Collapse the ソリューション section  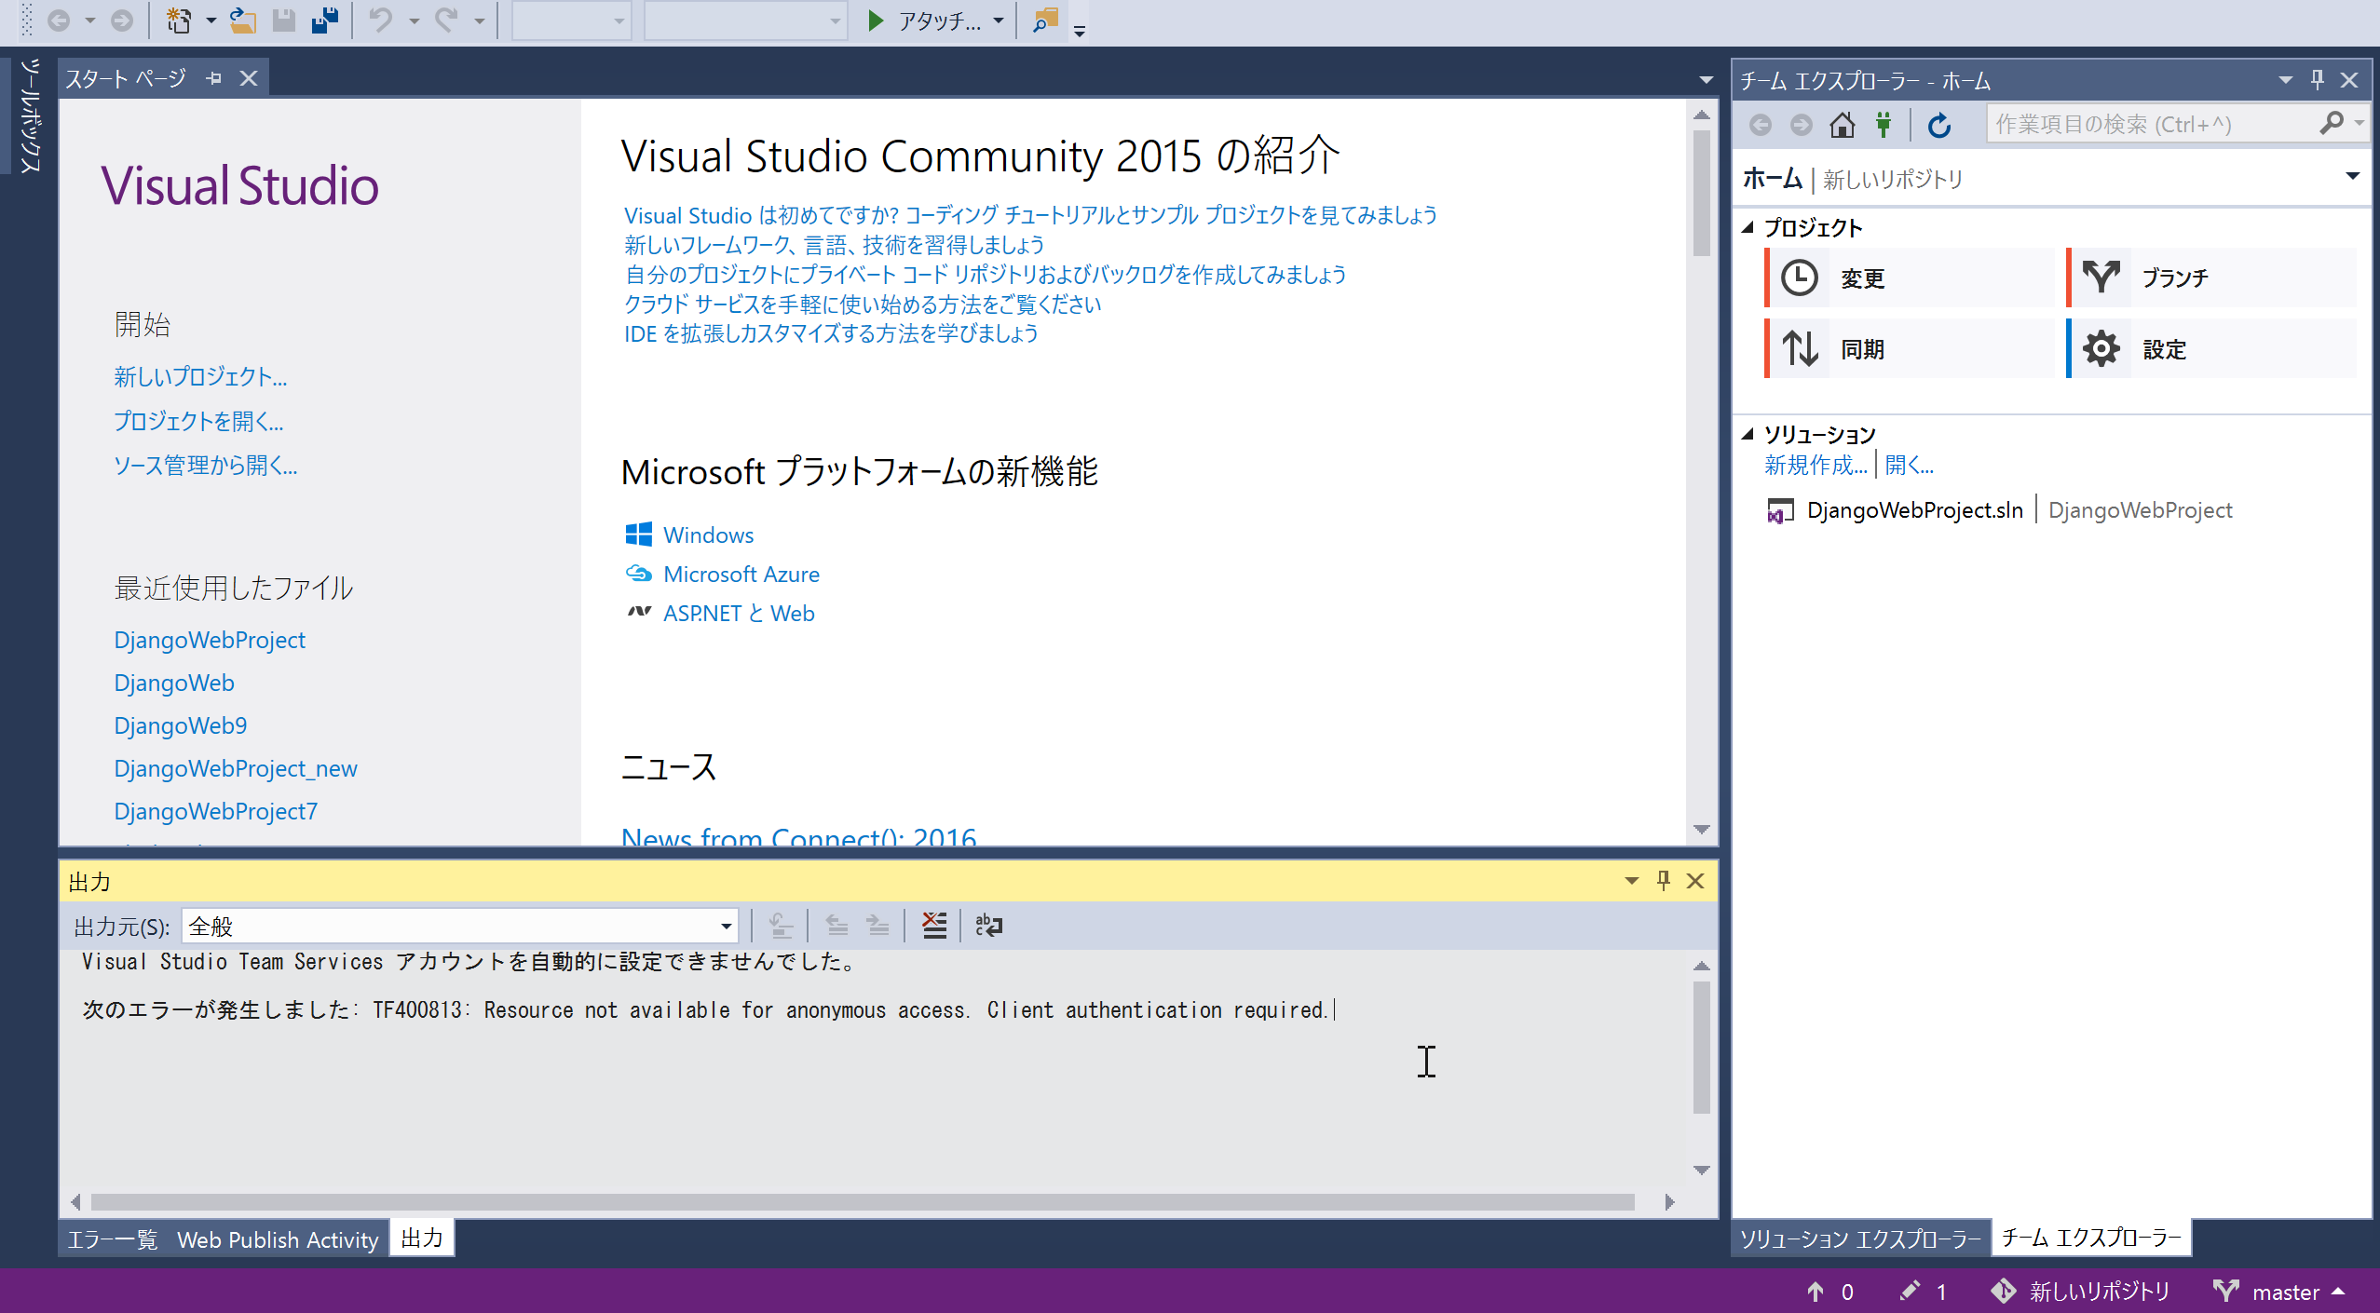pos(1748,434)
